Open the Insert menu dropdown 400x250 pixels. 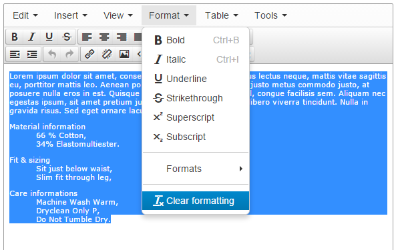(71, 15)
